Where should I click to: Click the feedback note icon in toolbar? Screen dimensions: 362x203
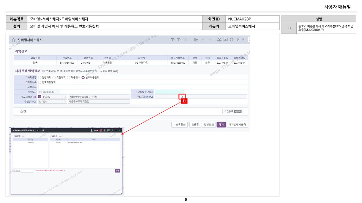click(225, 40)
